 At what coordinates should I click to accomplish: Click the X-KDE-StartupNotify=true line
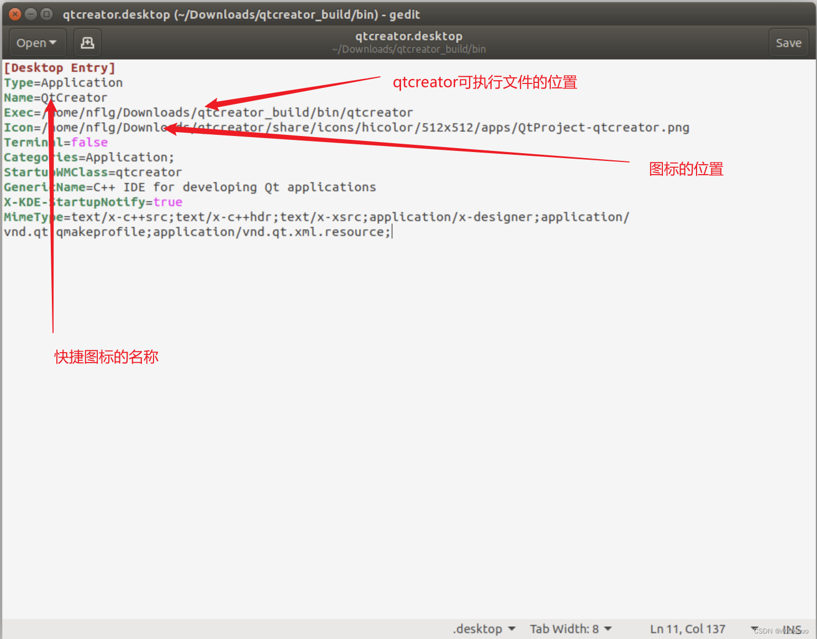point(93,202)
